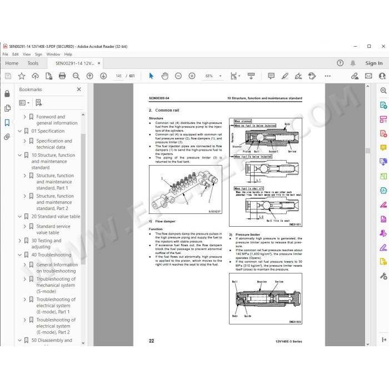Viewport: 389px width, 389px height.
Task: Open notifications bell
Action: coord(353,63)
